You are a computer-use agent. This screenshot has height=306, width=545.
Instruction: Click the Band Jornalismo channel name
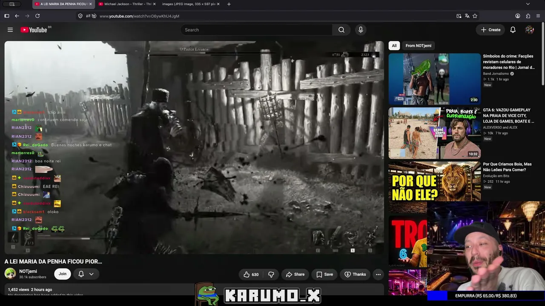click(496, 74)
